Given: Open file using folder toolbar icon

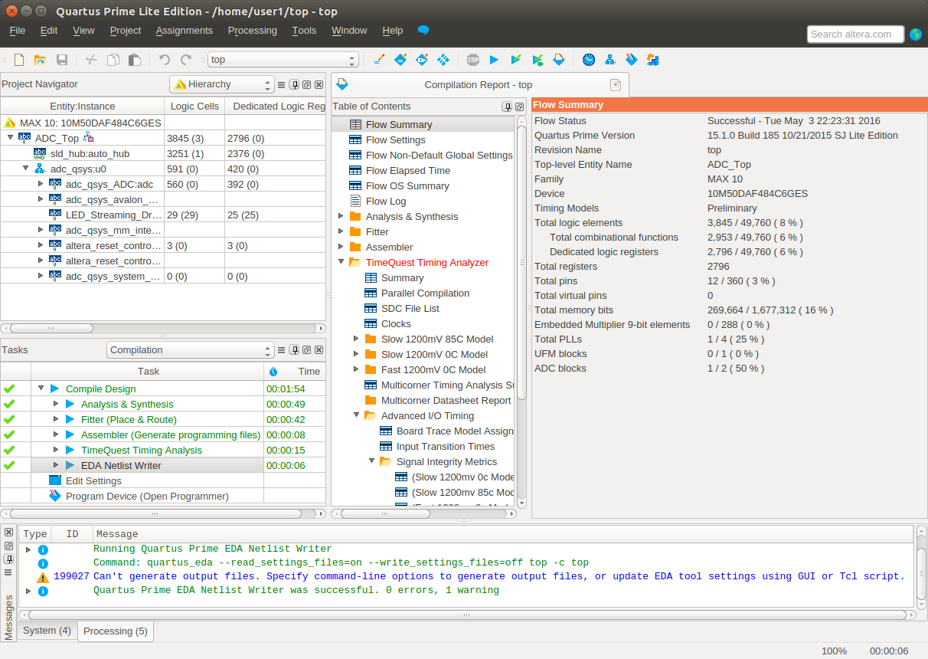Looking at the screenshot, I should click(40, 60).
